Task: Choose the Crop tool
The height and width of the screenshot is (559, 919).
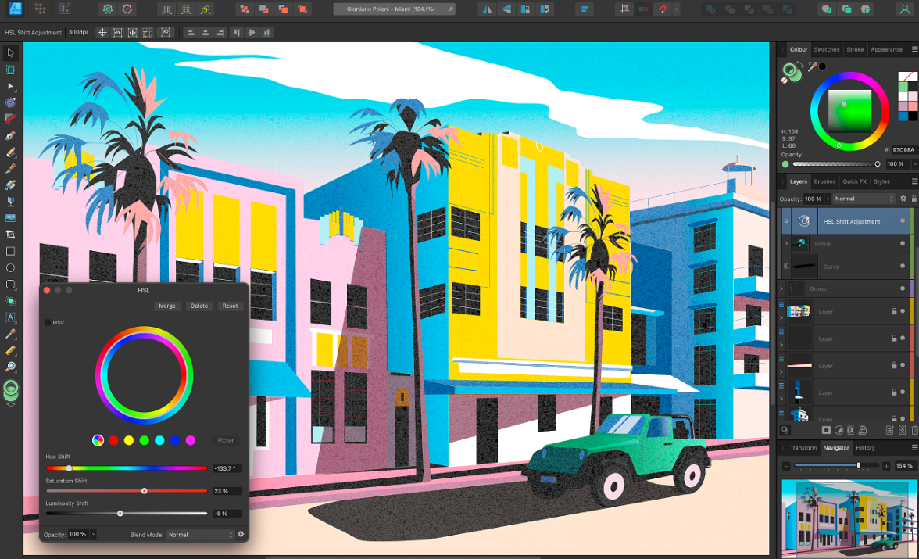Action: point(11,235)
